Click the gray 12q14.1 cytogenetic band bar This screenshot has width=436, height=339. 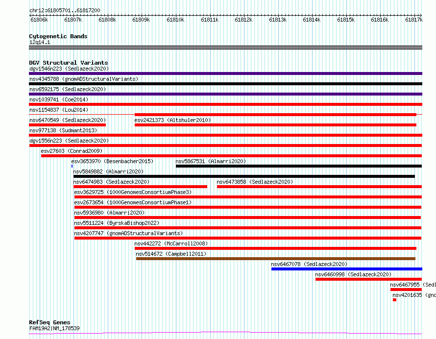tap(225, 48)
